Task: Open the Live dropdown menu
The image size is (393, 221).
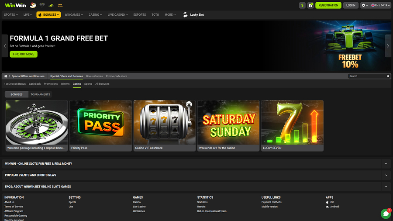Action: coord(28,15)
